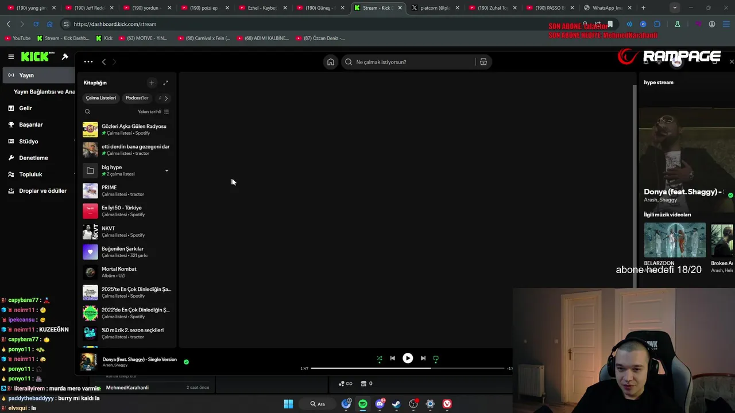Switch to platcorn X browser tab

click(435, 8)
